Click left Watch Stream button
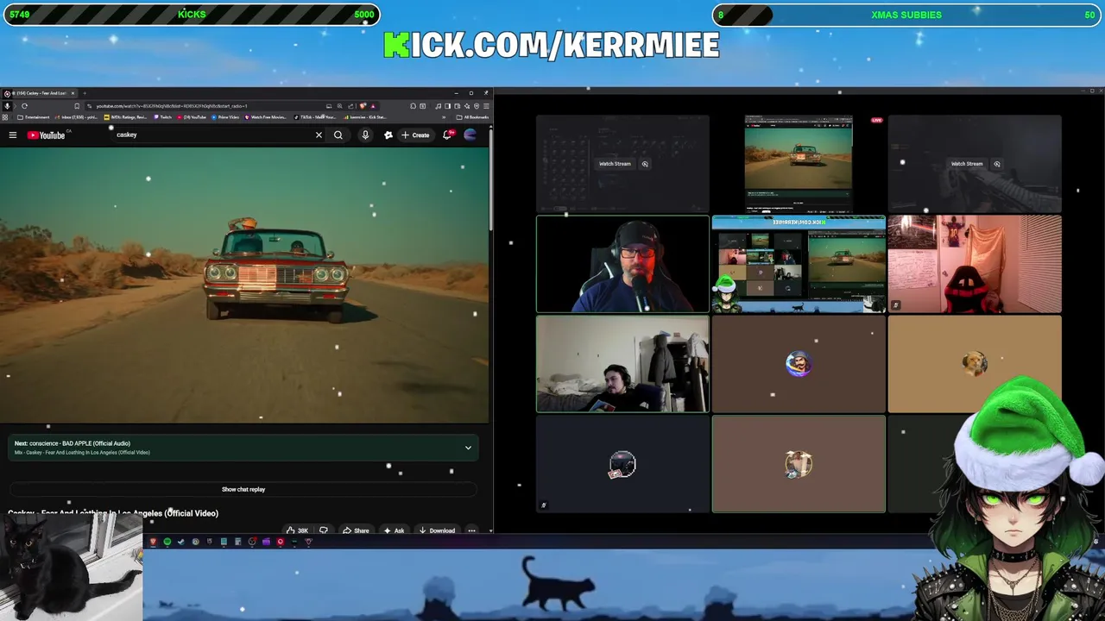Viewport: 1105px width, 621px height. (615, 164)
